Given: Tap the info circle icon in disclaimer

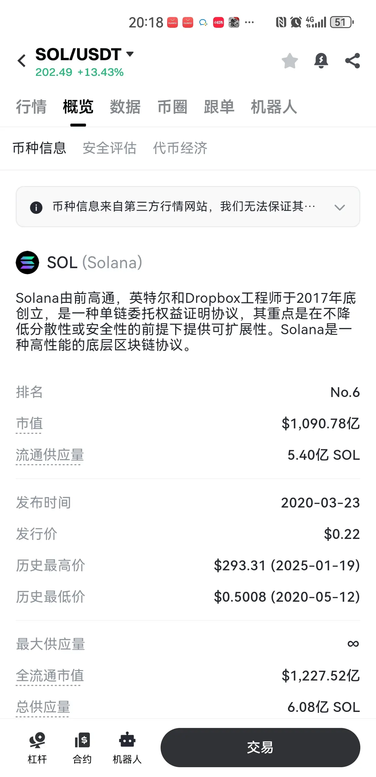Looking at the screenshot, I should 36,207.
